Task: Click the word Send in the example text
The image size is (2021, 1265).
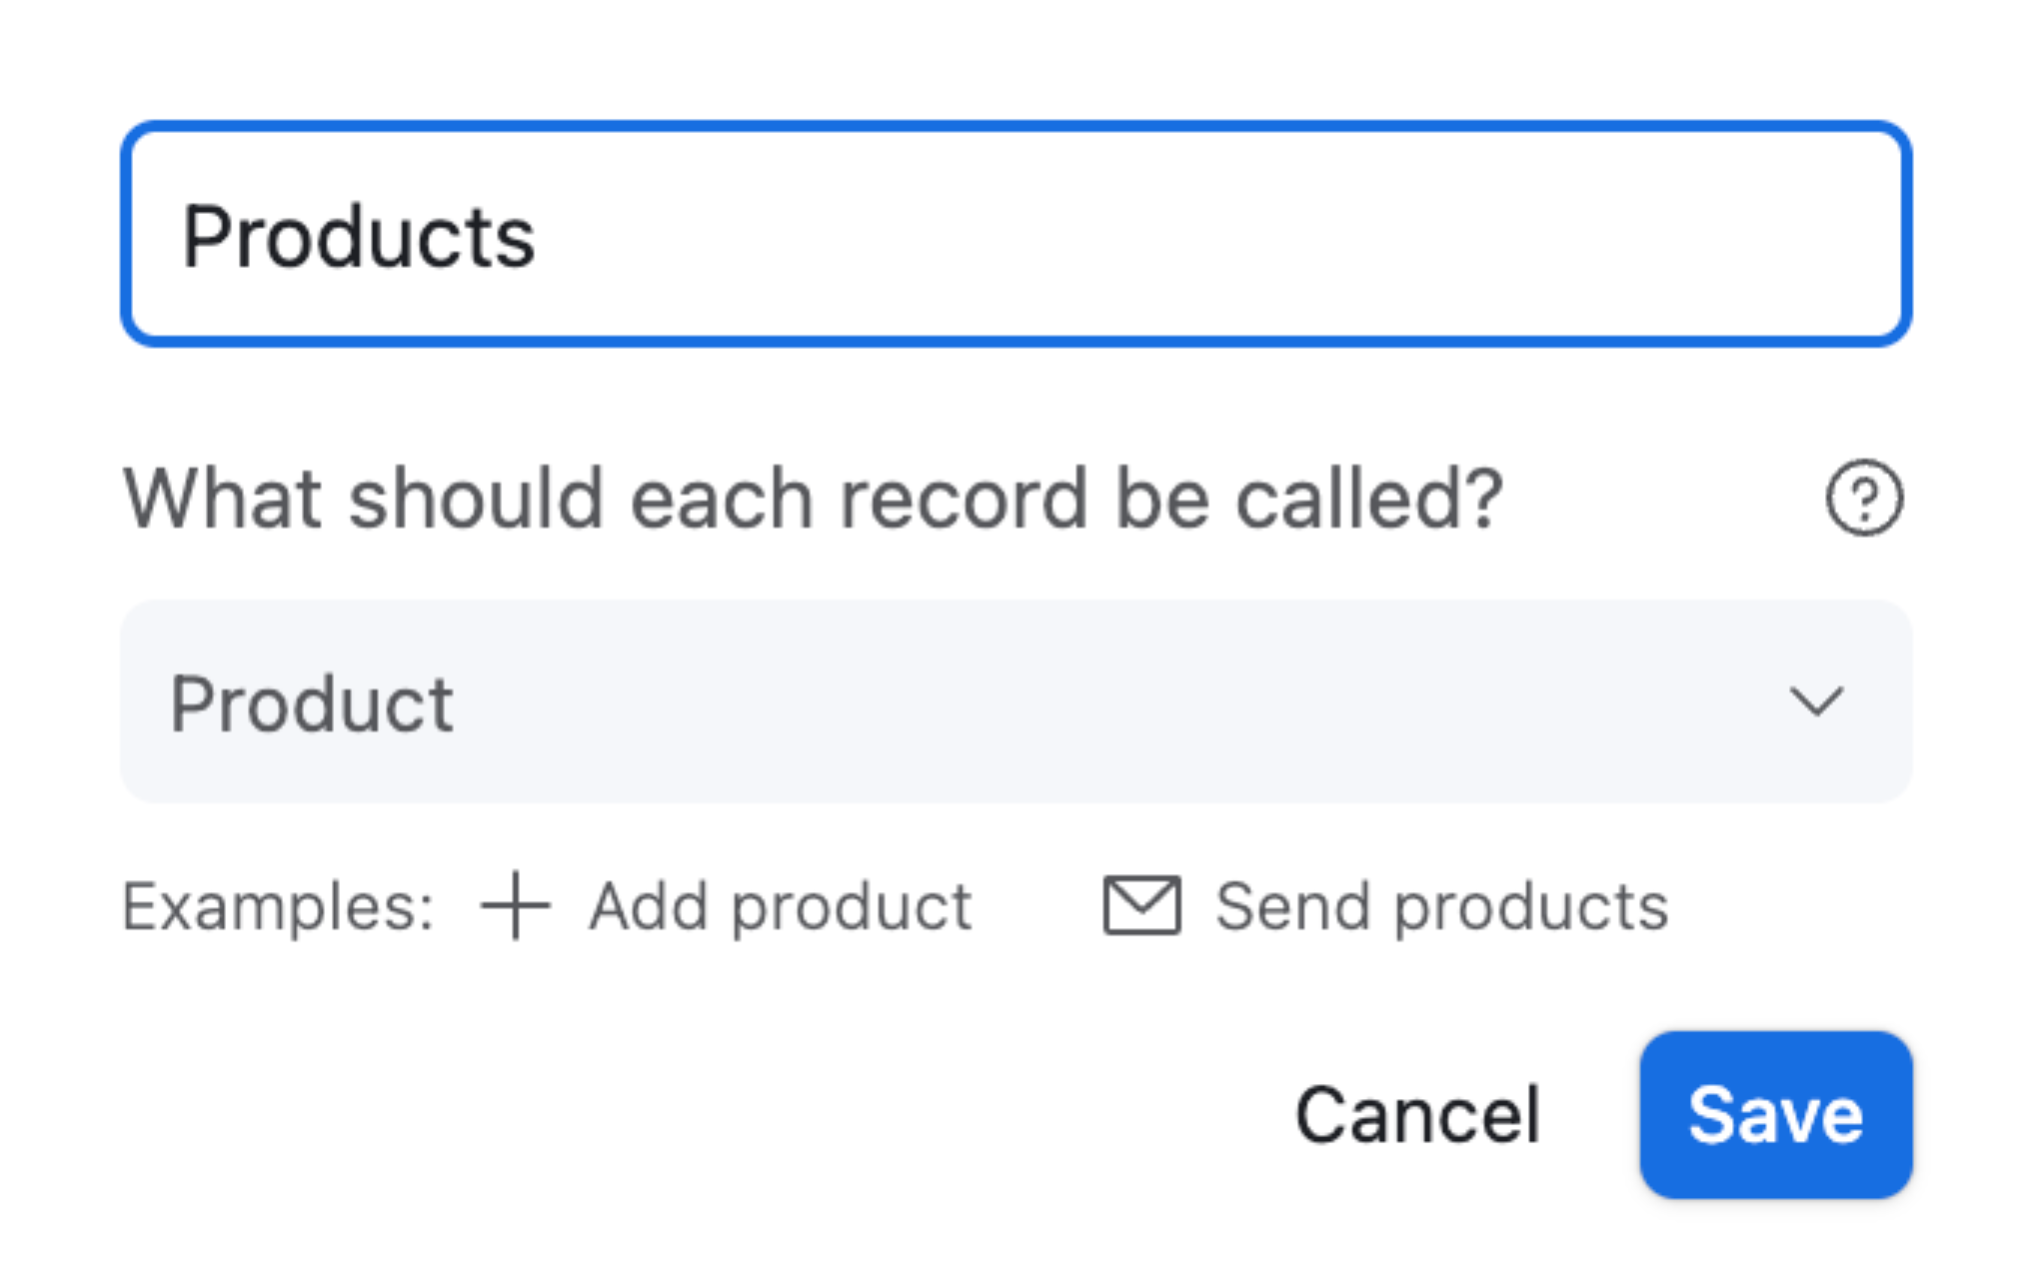Action: [x=1292, y=907]
